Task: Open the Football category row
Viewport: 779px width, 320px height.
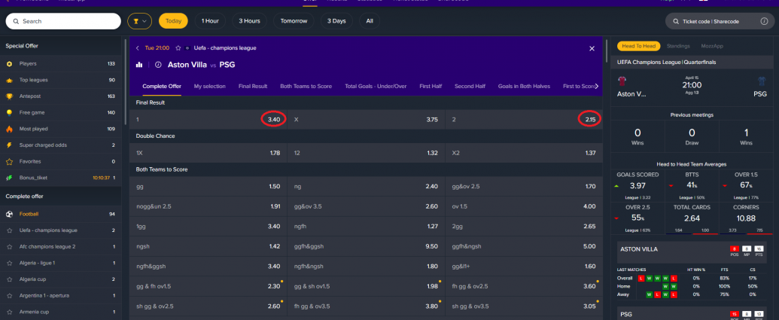Action: pyautogui.click(x=61, y=214)
